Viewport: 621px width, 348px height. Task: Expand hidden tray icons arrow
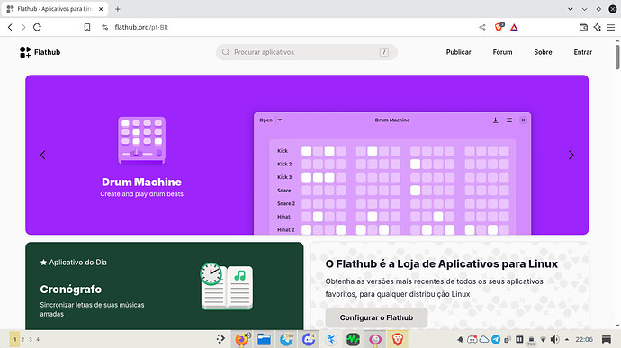(x=567, y=339)
